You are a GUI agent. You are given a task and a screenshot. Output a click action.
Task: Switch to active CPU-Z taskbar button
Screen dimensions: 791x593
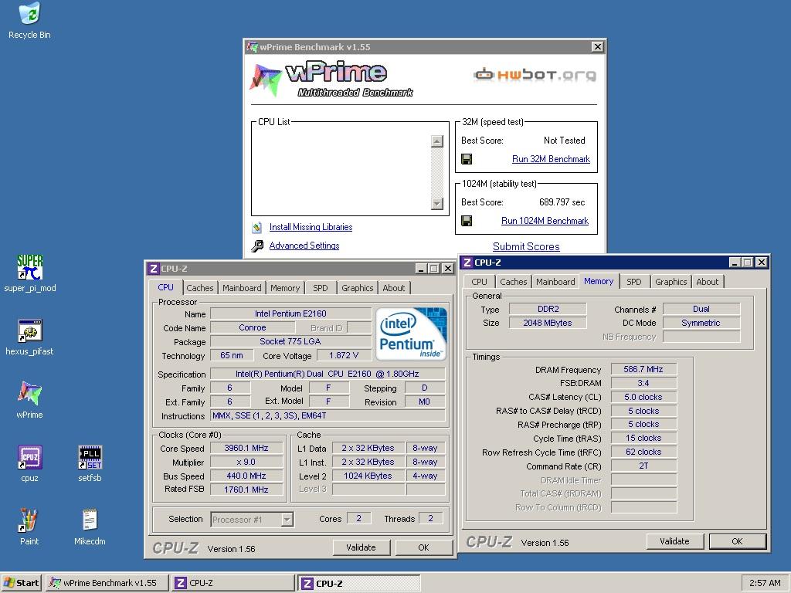coord(358,584)
